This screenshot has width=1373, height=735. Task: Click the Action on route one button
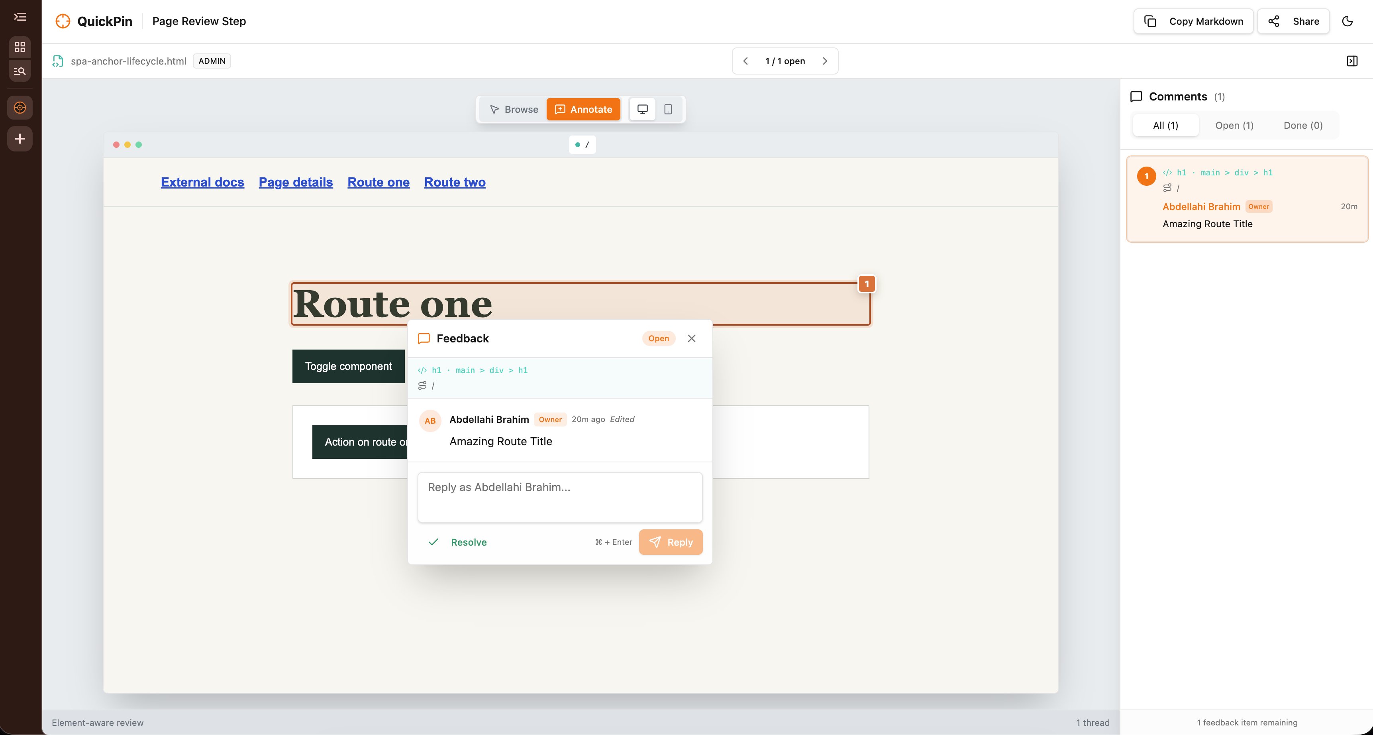[360, 442]
